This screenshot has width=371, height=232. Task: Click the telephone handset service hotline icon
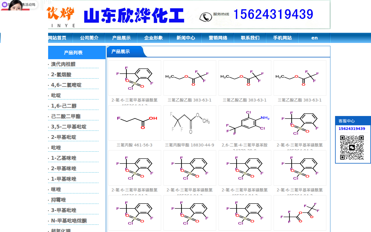(206, 16)
